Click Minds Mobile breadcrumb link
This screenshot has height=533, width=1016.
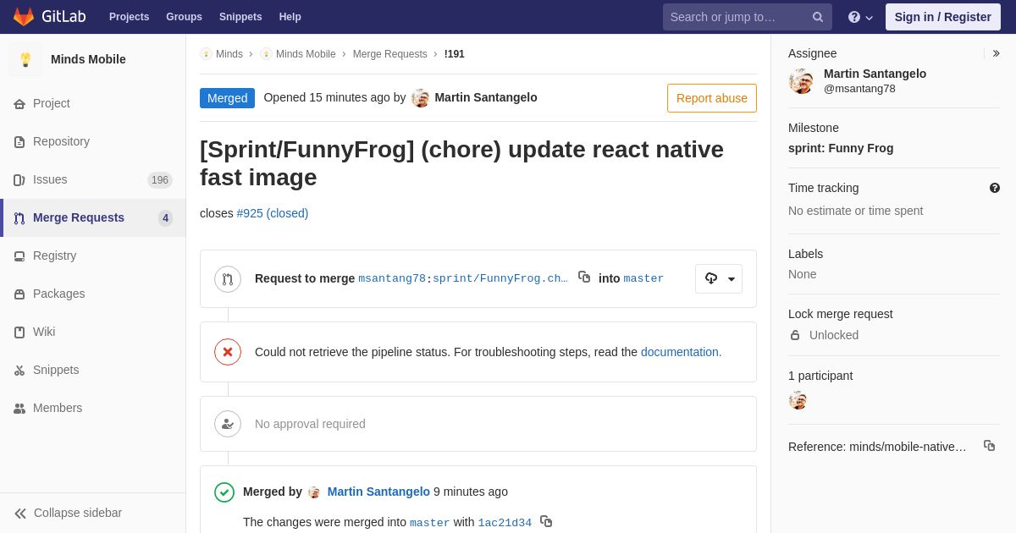tap(306, 54)
